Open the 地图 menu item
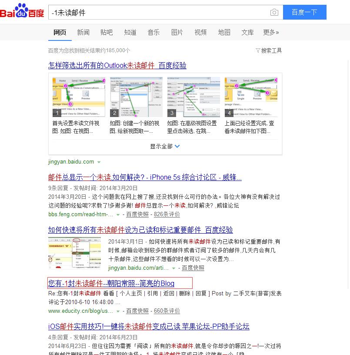The height and width of the screenshot is (355, 350). [224, 32]
